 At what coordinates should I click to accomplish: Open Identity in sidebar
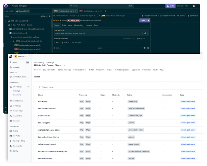click(14, 151)
